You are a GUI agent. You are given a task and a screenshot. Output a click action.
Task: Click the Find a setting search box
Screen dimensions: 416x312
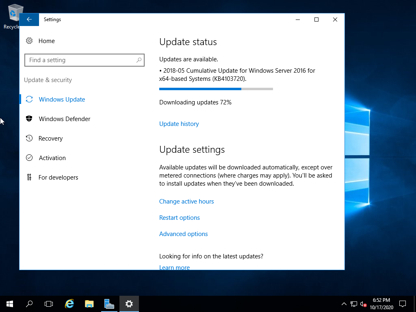84,60
